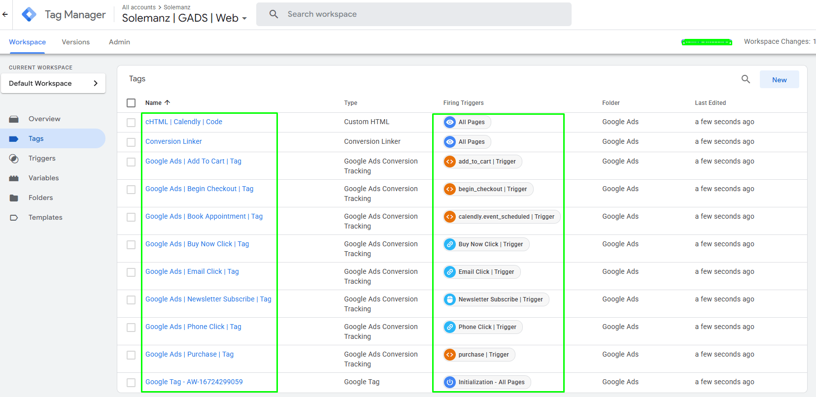Toggle the select-all tags checkbox

(x=131, y=103)
